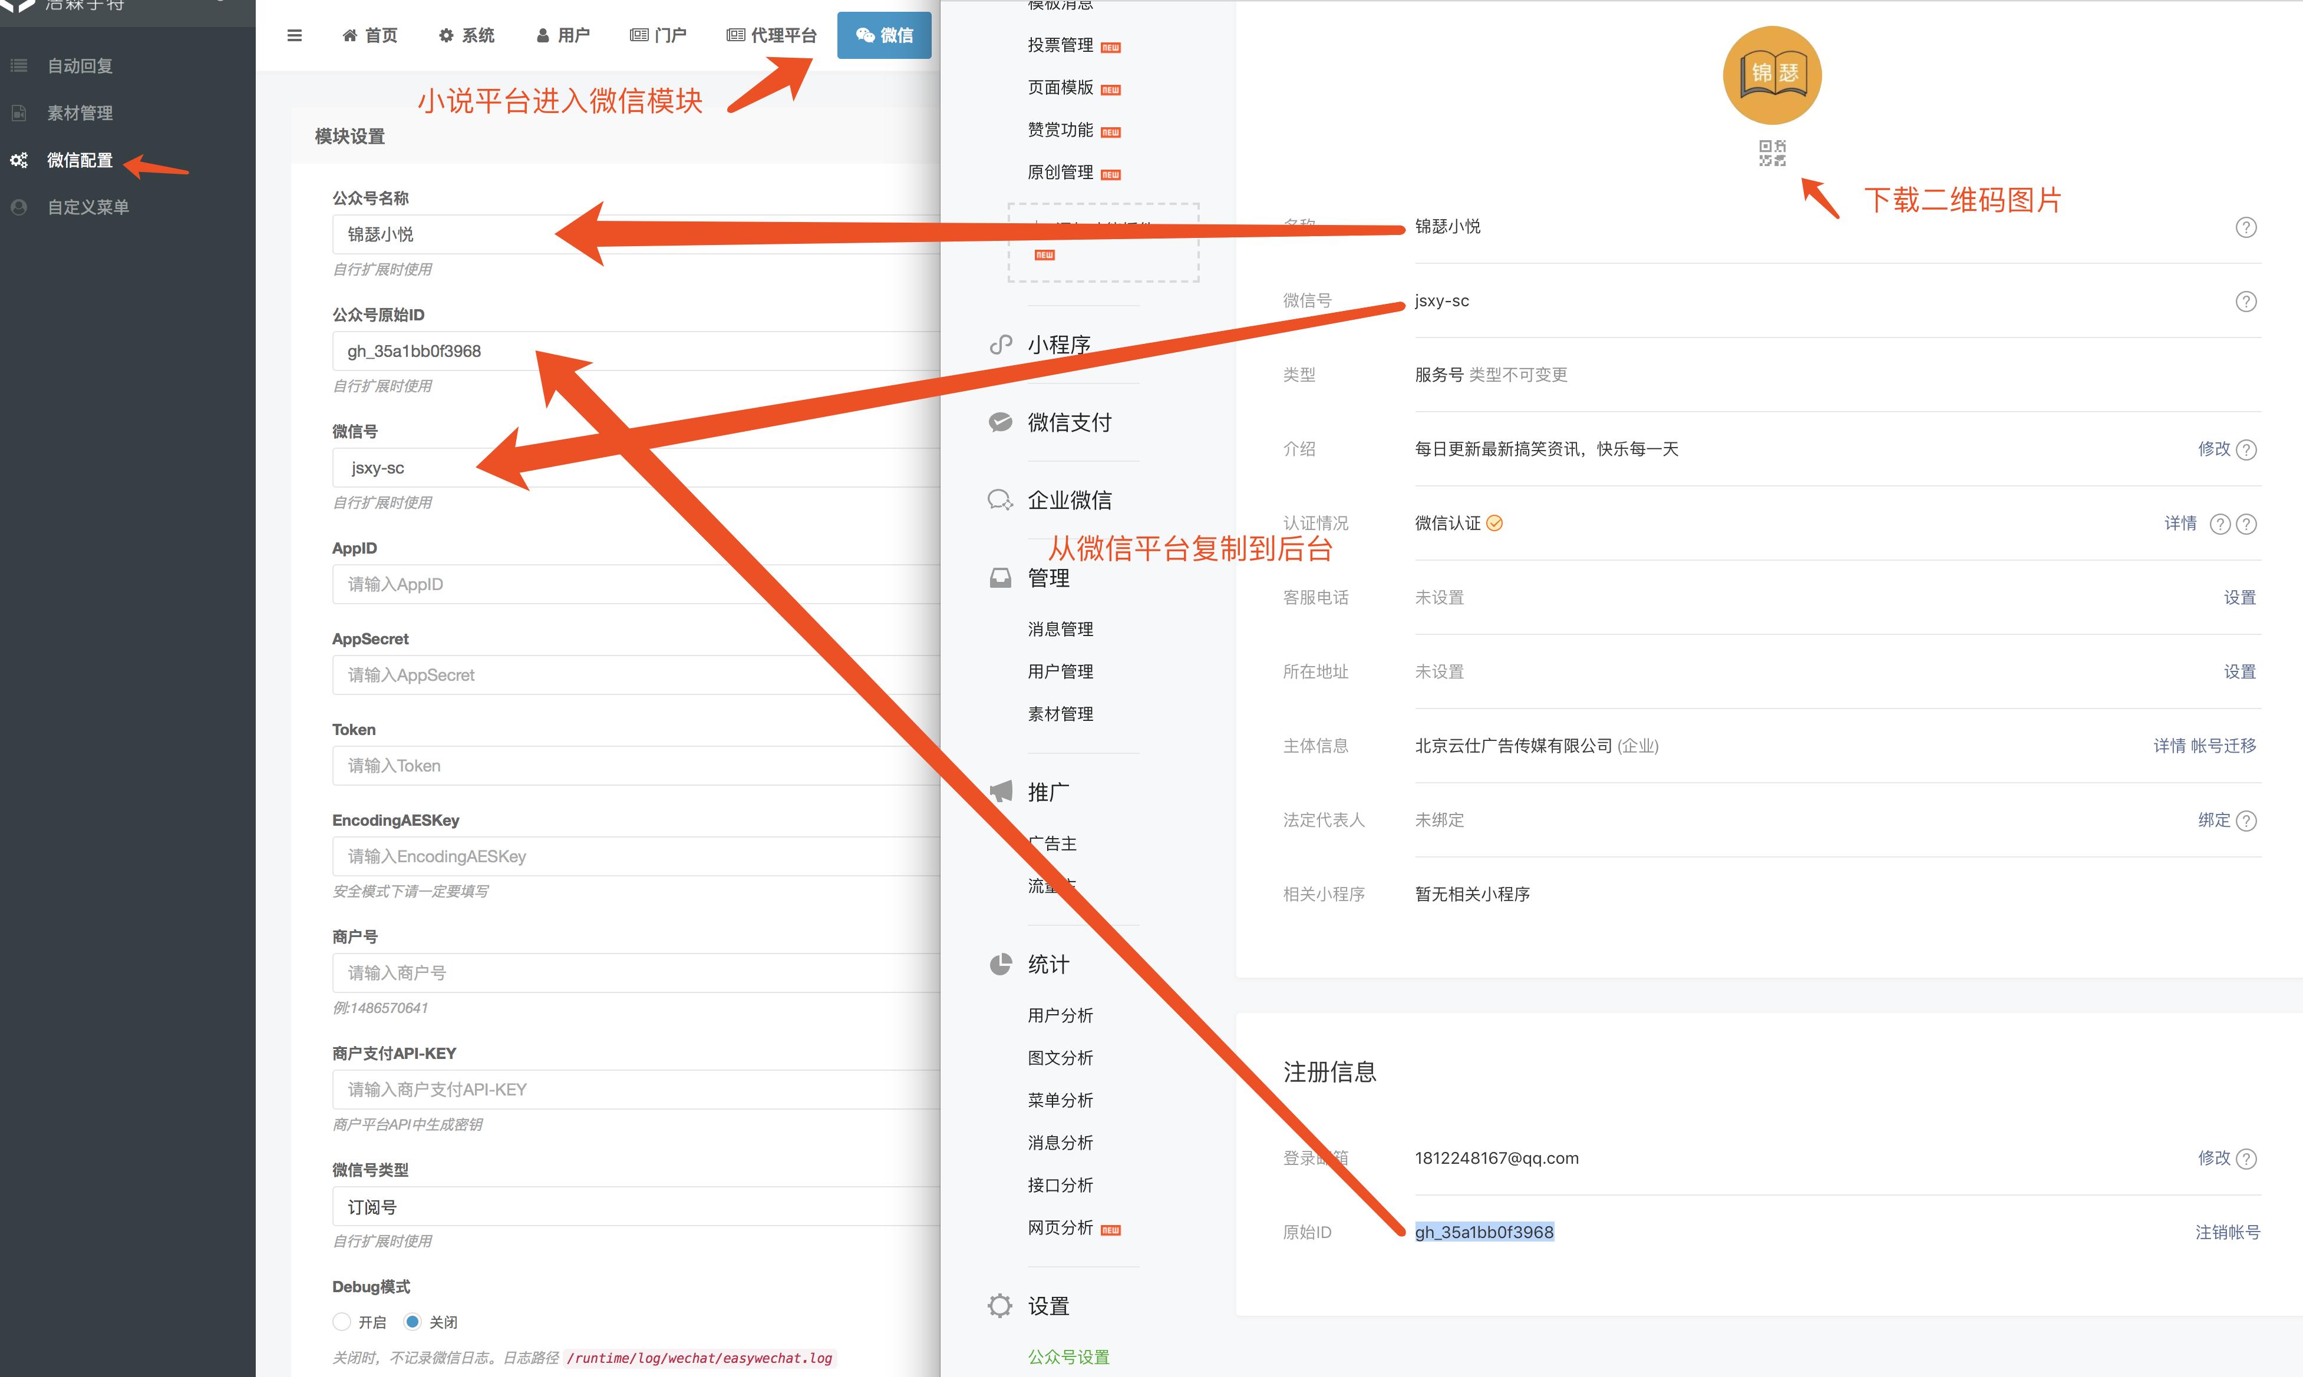Click the 自动回复 list icon in sidebar
This screenshot has width=2303, height=1377.
(19, 65)
